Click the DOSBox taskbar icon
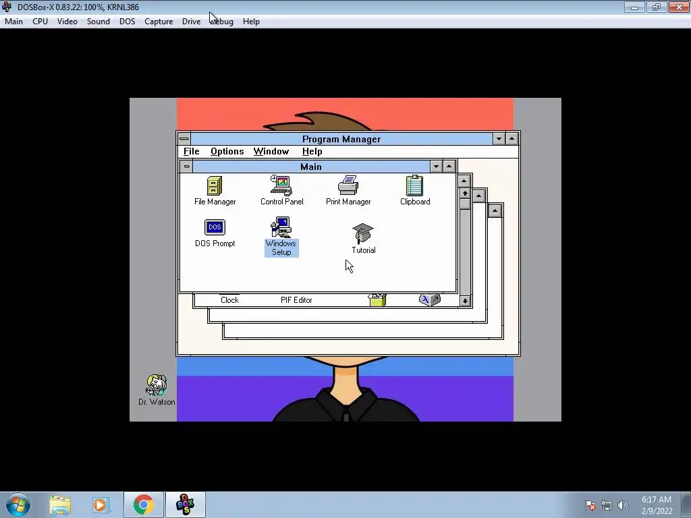 185,505
